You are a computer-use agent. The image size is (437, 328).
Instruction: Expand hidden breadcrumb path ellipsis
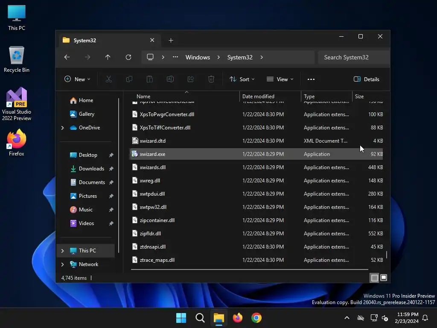point(175,57)
